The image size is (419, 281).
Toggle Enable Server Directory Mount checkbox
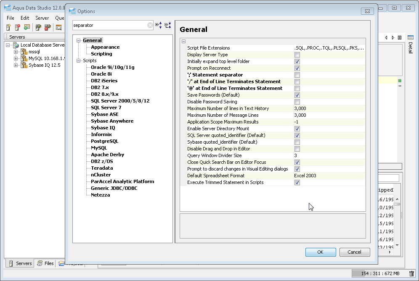tap(297, 129)
